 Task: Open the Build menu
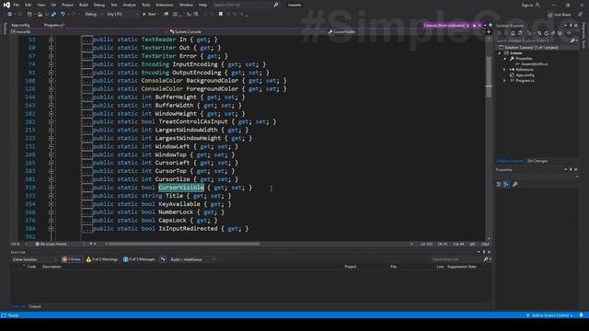84,5
